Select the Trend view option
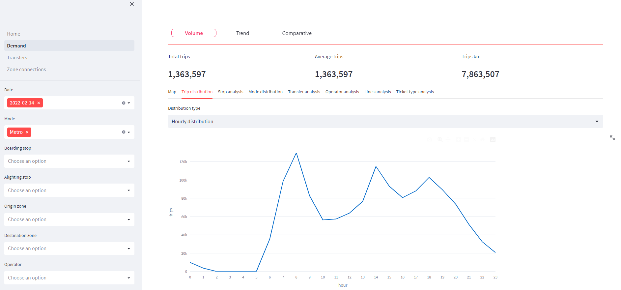This screenshot has height=290, width=621. point(242,33)
